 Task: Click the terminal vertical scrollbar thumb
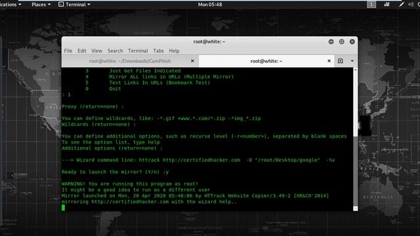pos(356,171)
